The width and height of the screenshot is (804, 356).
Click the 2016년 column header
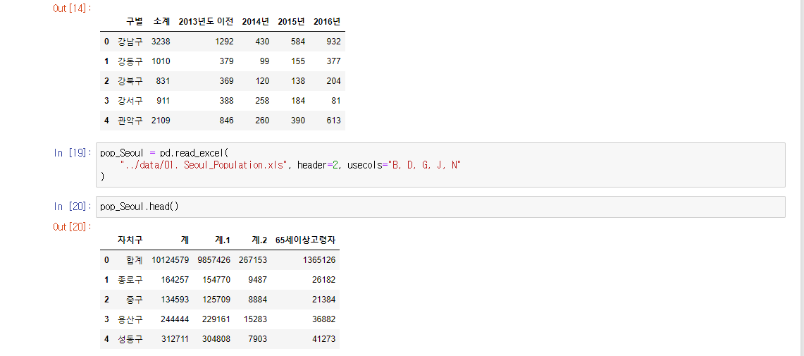click(x=327, y=22)
